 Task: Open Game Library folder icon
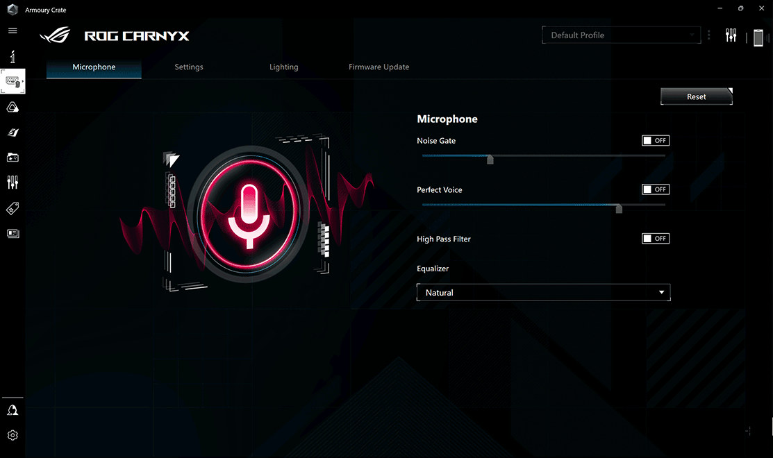tap(13, 158)
